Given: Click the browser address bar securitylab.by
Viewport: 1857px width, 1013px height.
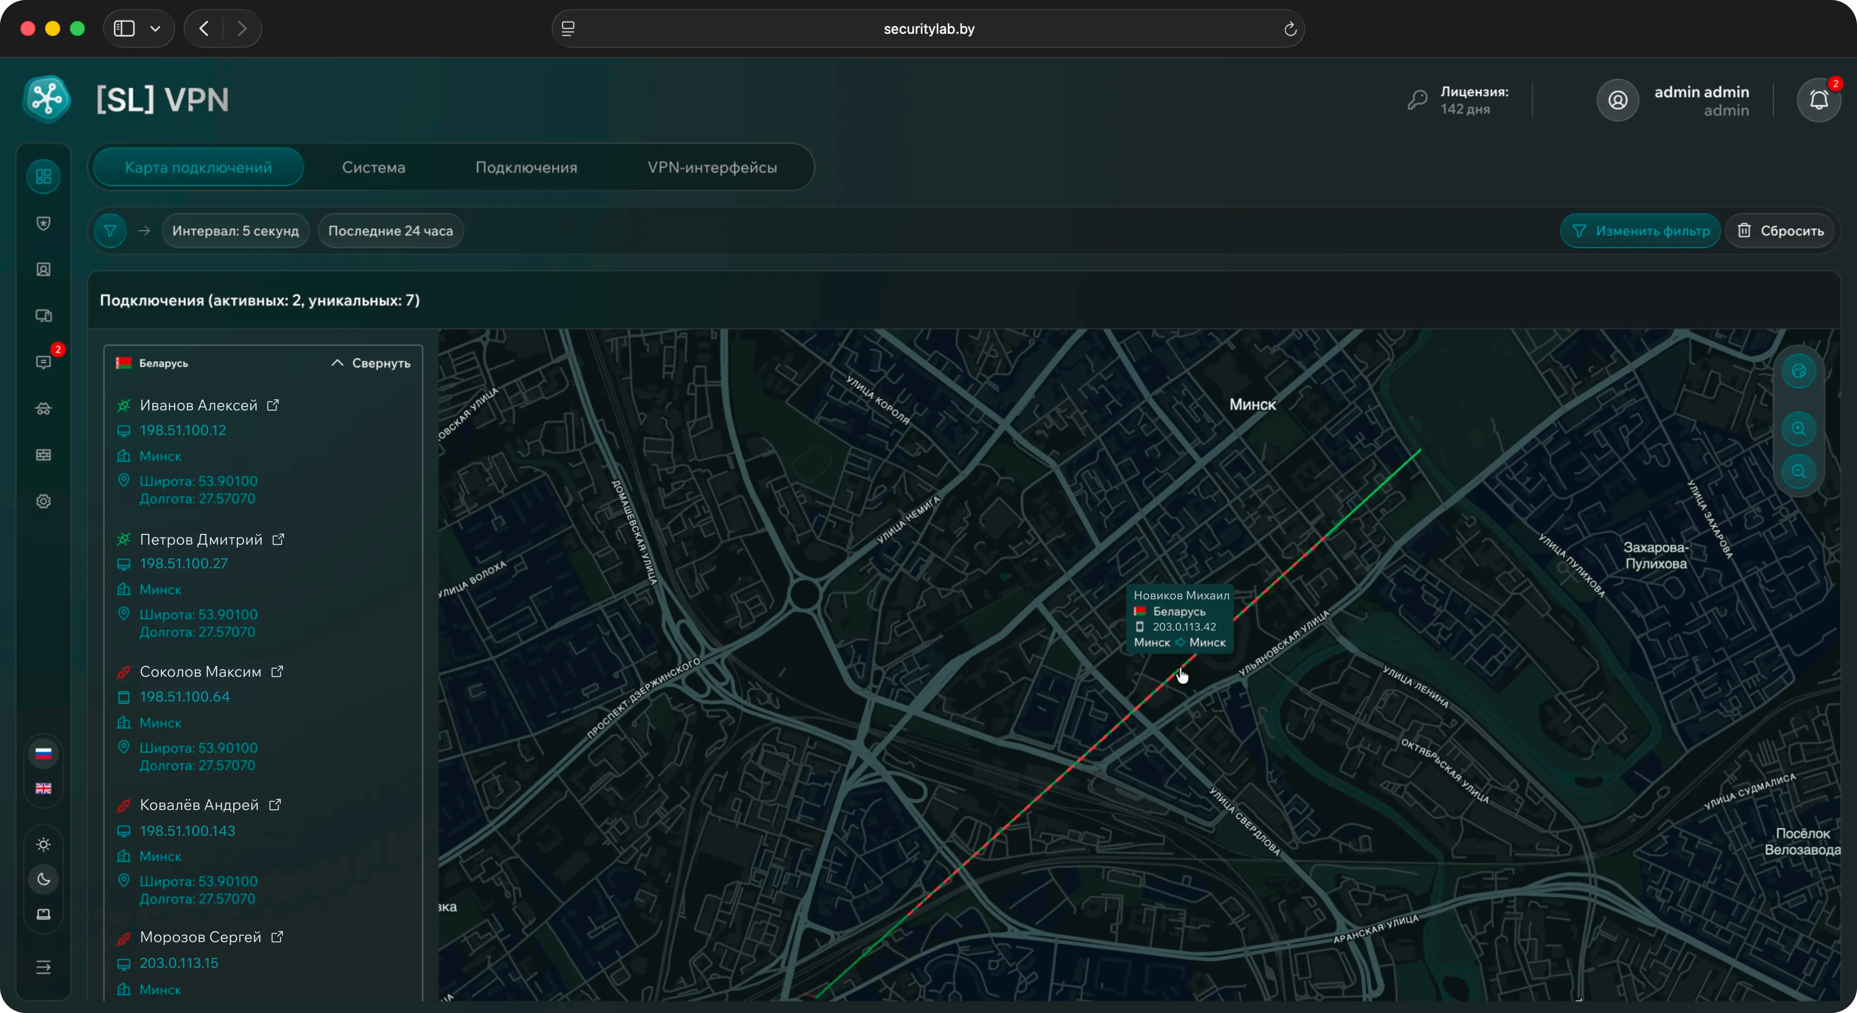Looking at the screenshot, I should [929, 29].
